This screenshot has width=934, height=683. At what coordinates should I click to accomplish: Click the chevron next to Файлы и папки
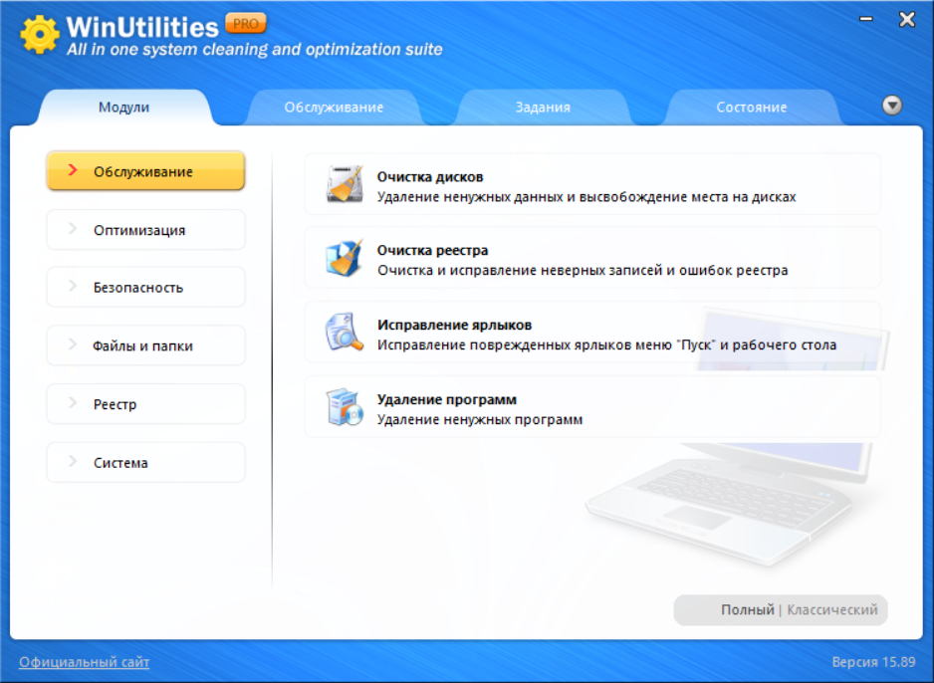point(73,344)
